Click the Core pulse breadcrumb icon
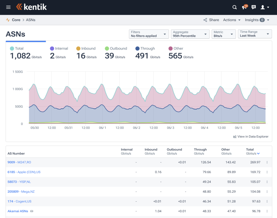 tap(8, 20)
